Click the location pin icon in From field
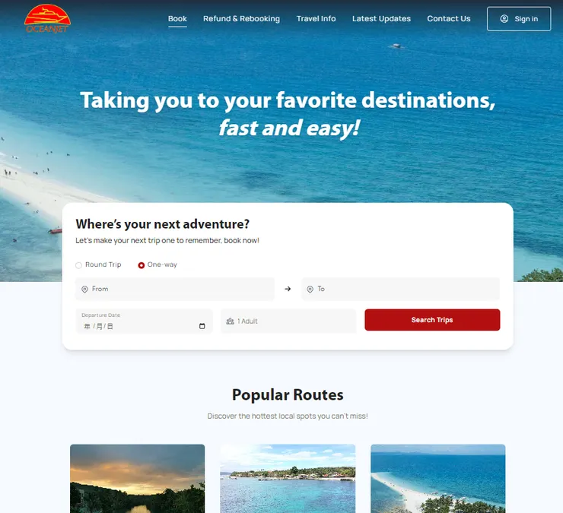 84,289
